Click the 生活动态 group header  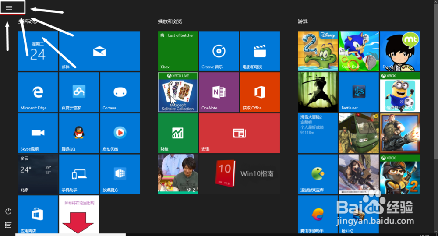[x=28, y=21]
